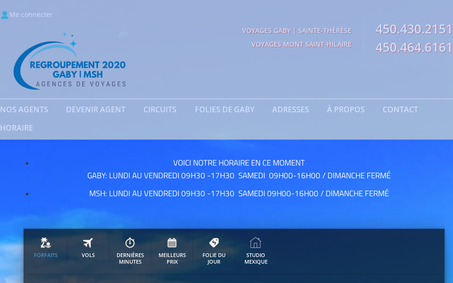Navigate to Folies de Gaby

(x=225, y=109)
